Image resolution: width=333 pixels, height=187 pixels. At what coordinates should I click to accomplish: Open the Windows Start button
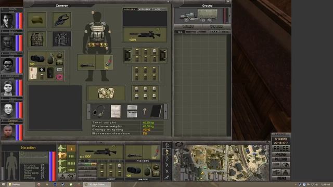(x=3, y=184)
